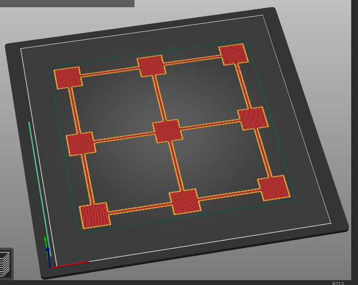Screen dimensions: 358x285
Task: Select the bottom-right red square pad
Action: point(274,188)
